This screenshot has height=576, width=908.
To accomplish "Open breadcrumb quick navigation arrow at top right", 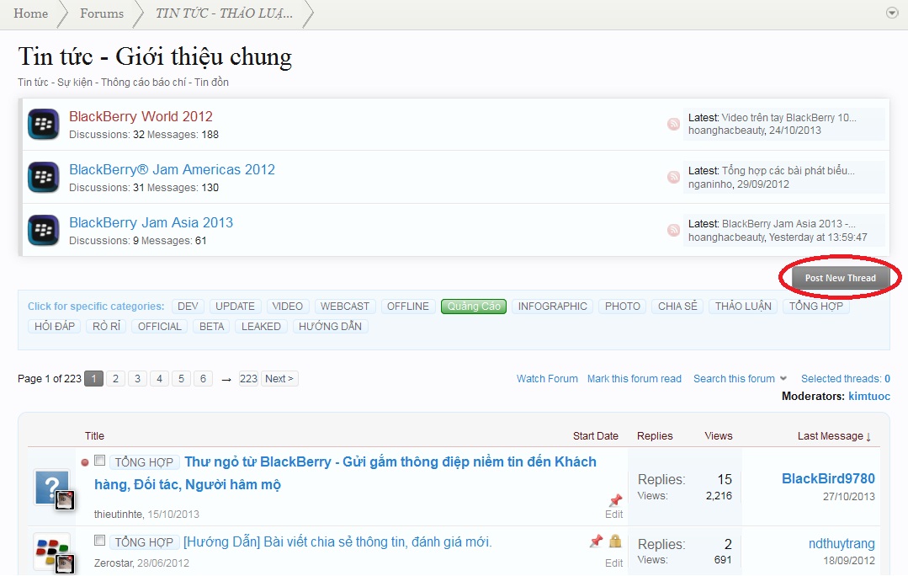I will 892,13.
